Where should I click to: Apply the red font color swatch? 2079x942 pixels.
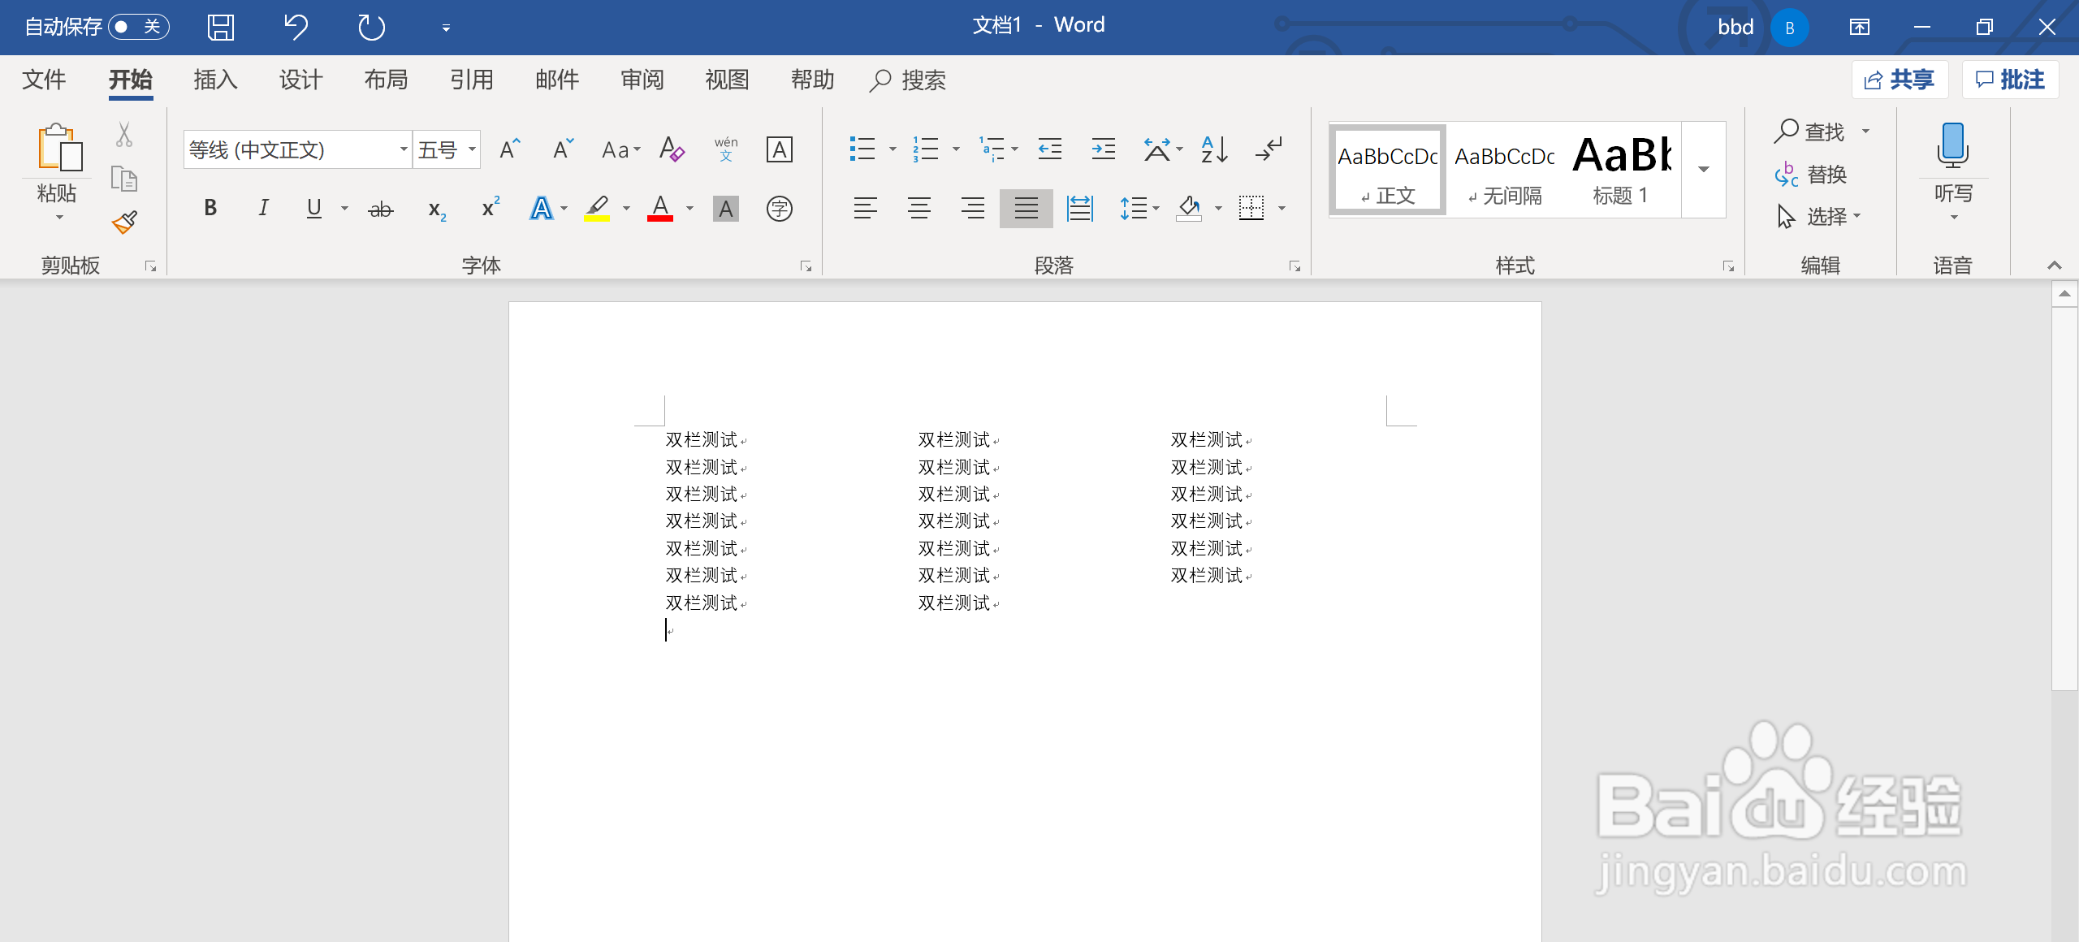click(660, 209)
